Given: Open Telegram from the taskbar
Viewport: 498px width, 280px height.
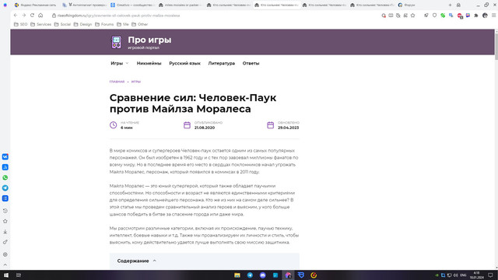Looking at the screenshot, I should coord(250,275).
